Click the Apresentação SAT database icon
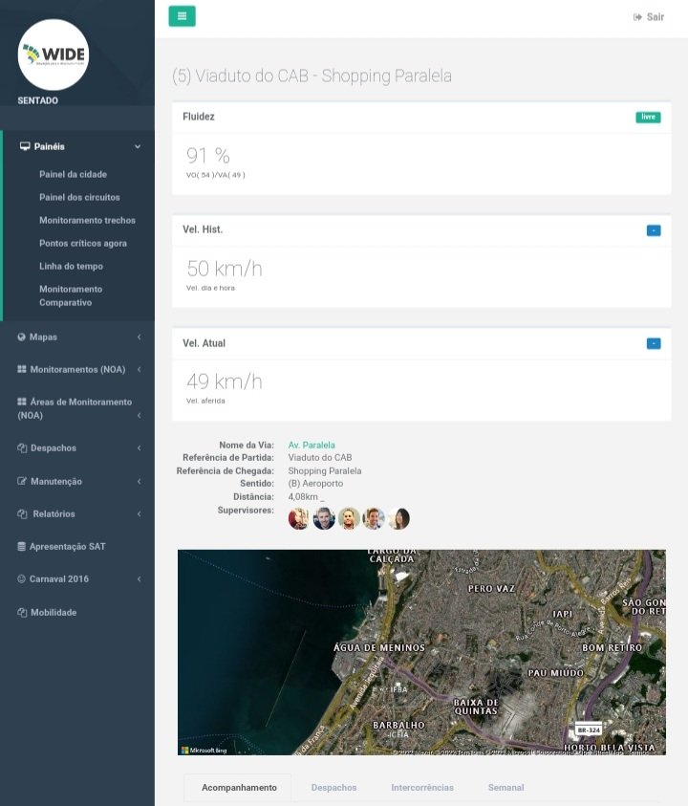Screen dimensions: 688x806 point(22,546)
